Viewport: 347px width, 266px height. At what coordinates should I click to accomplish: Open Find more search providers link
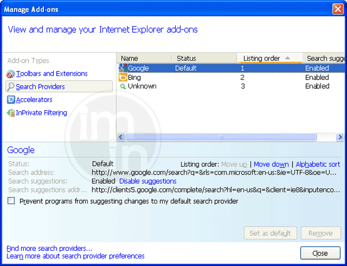pos(49,248)
